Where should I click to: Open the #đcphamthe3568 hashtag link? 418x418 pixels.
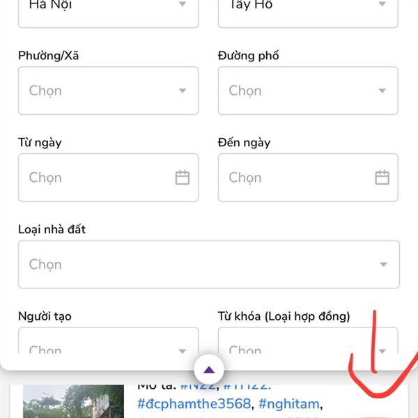point(194,404)
